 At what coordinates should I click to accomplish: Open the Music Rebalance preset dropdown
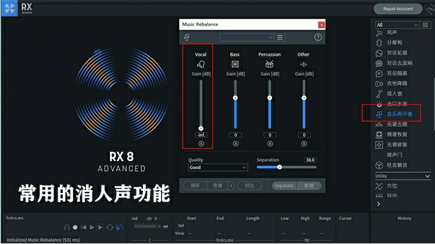246,37
